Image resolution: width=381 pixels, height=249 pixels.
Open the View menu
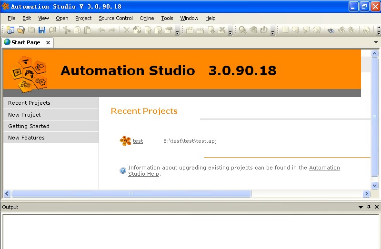(x=43, y=18)
